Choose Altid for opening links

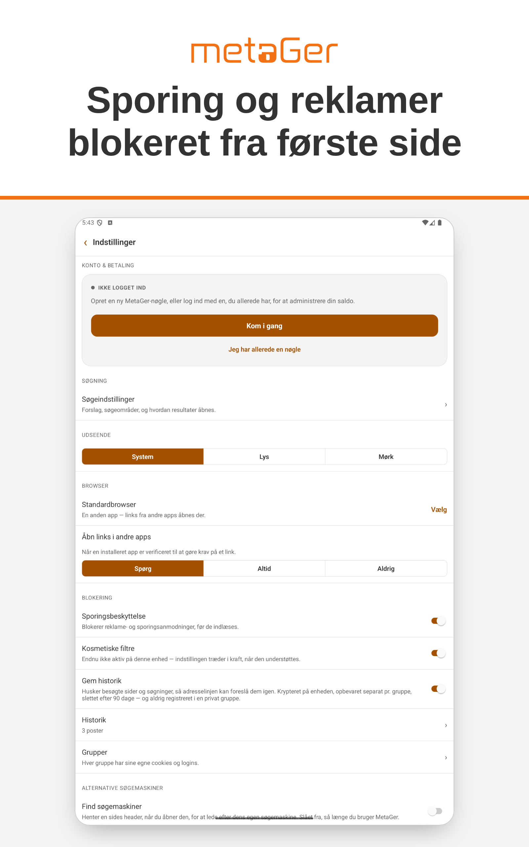click(264, 569)
